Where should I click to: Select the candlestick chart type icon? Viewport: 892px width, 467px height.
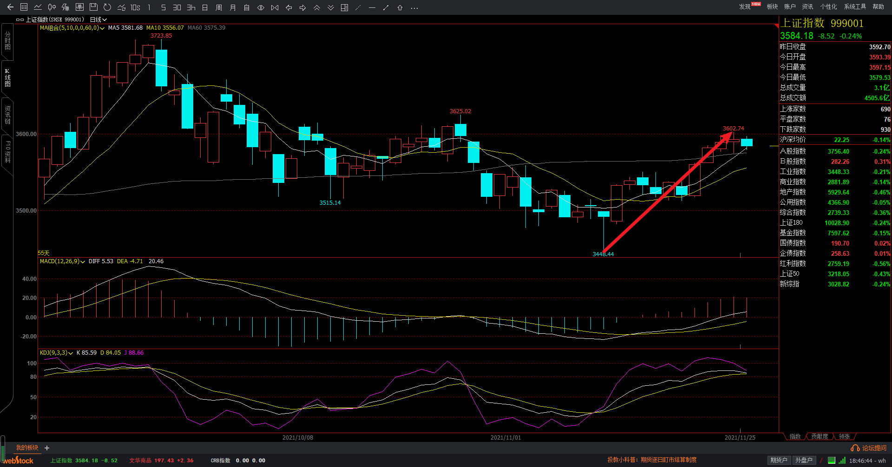(52, 7)
